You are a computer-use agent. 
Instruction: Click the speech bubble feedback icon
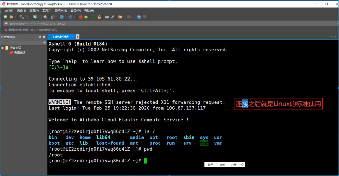(145, 17)
